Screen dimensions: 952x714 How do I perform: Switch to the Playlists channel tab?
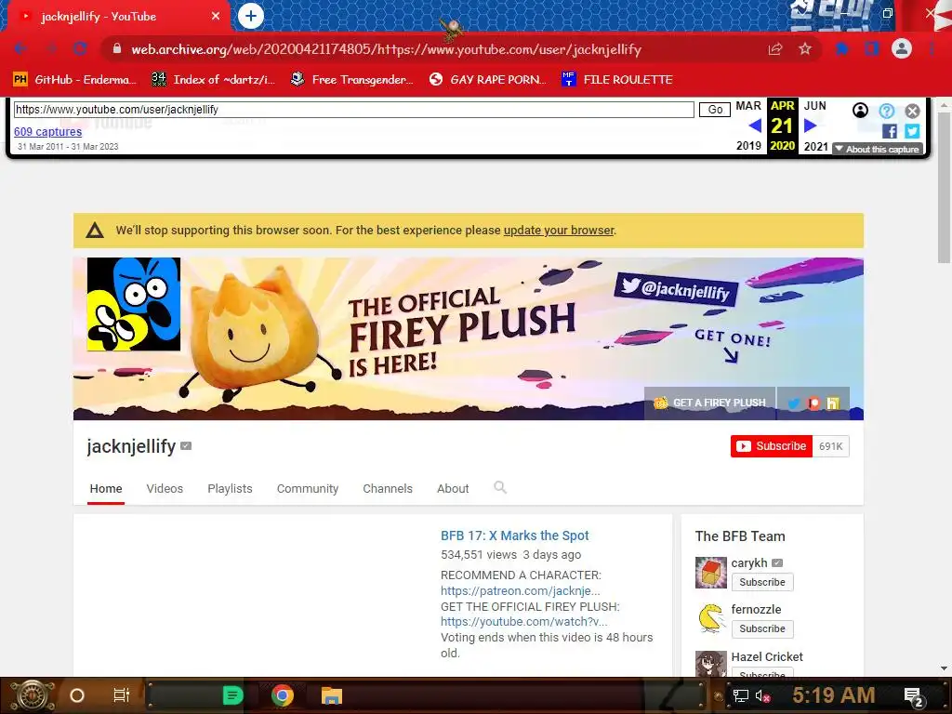click(x=230, y=489)
